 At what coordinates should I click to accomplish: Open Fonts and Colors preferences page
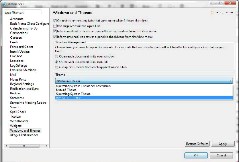click(x=22, y=46)
